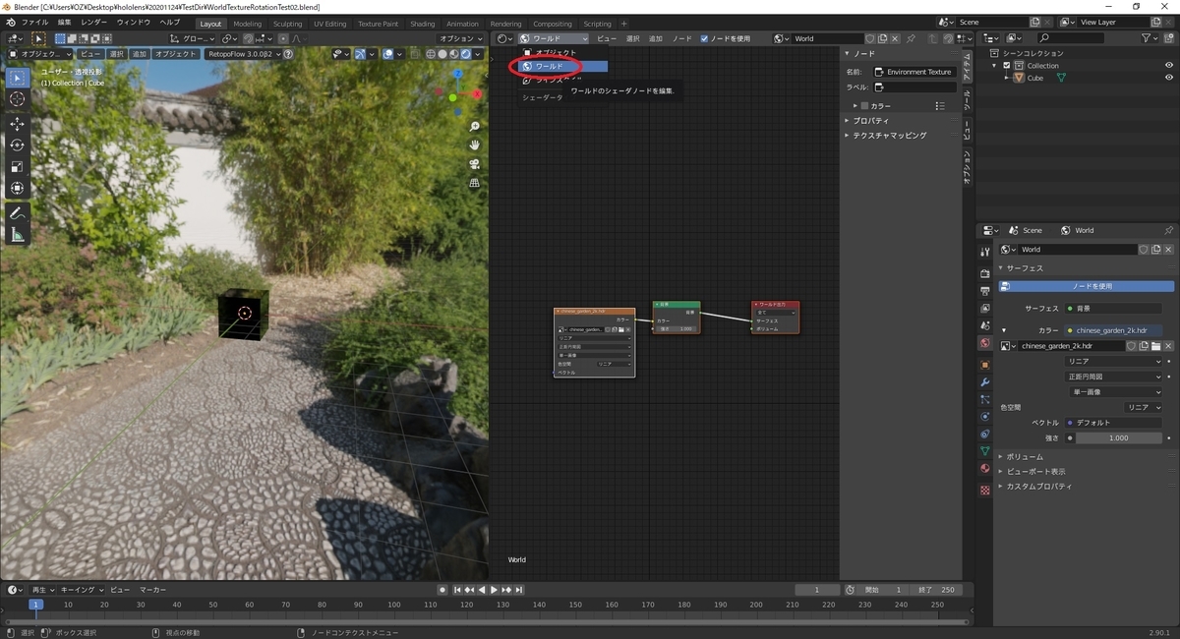Open Scene properties tab
This screenshot has width=1180, height=639.
[984, 325]
